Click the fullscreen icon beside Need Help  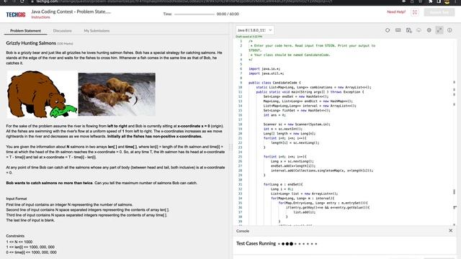415,12
